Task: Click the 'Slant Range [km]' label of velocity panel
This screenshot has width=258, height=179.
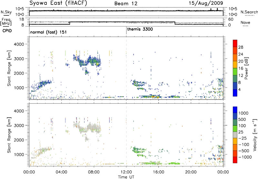Action: (9, 135)
